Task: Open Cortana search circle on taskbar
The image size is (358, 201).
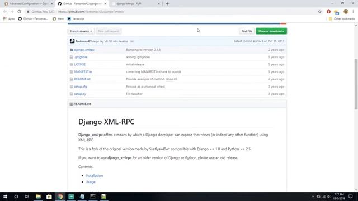Action: click(x=16, y=197)
